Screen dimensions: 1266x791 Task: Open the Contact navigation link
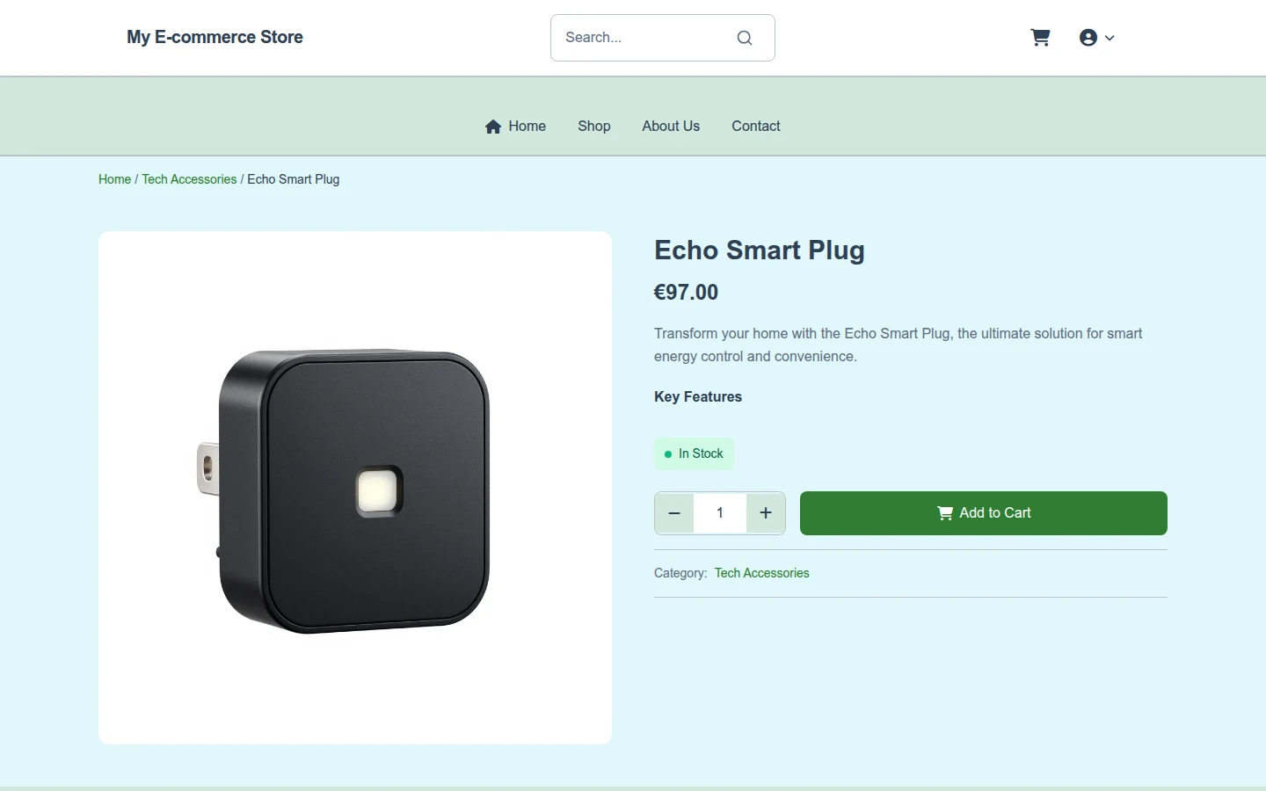[x=756, y=127]
